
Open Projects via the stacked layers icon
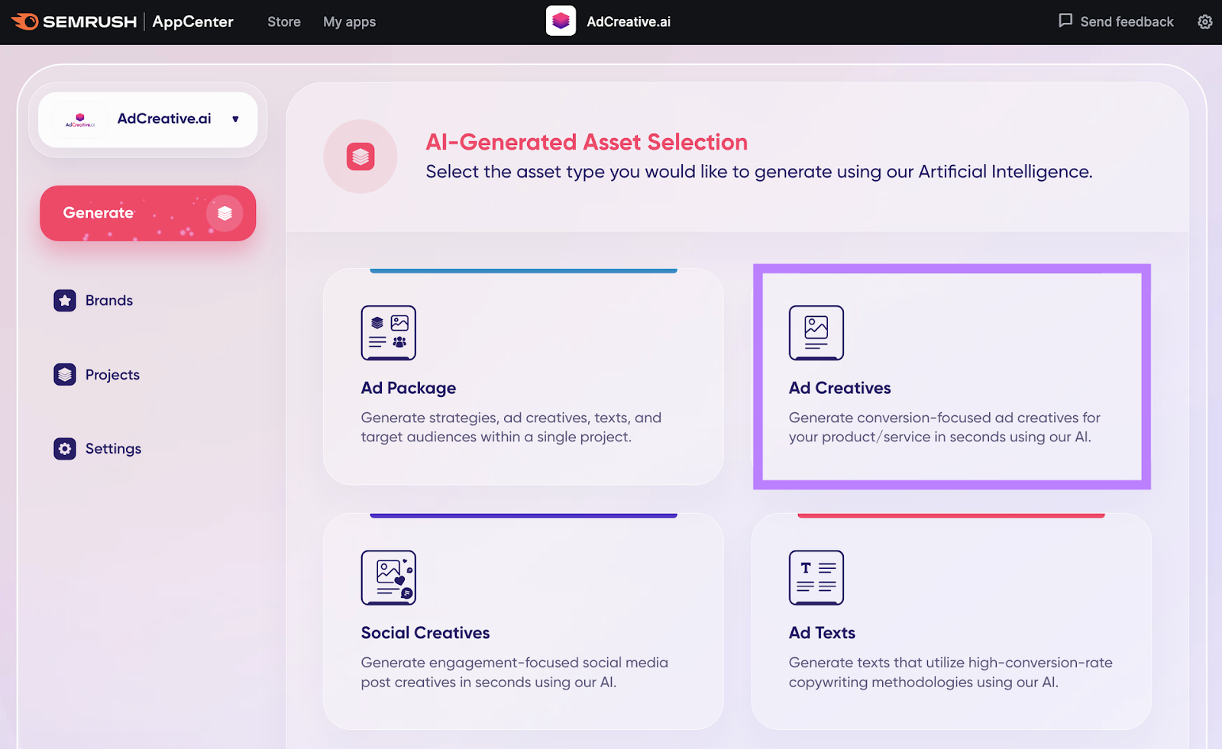click(x=64, y=374)
